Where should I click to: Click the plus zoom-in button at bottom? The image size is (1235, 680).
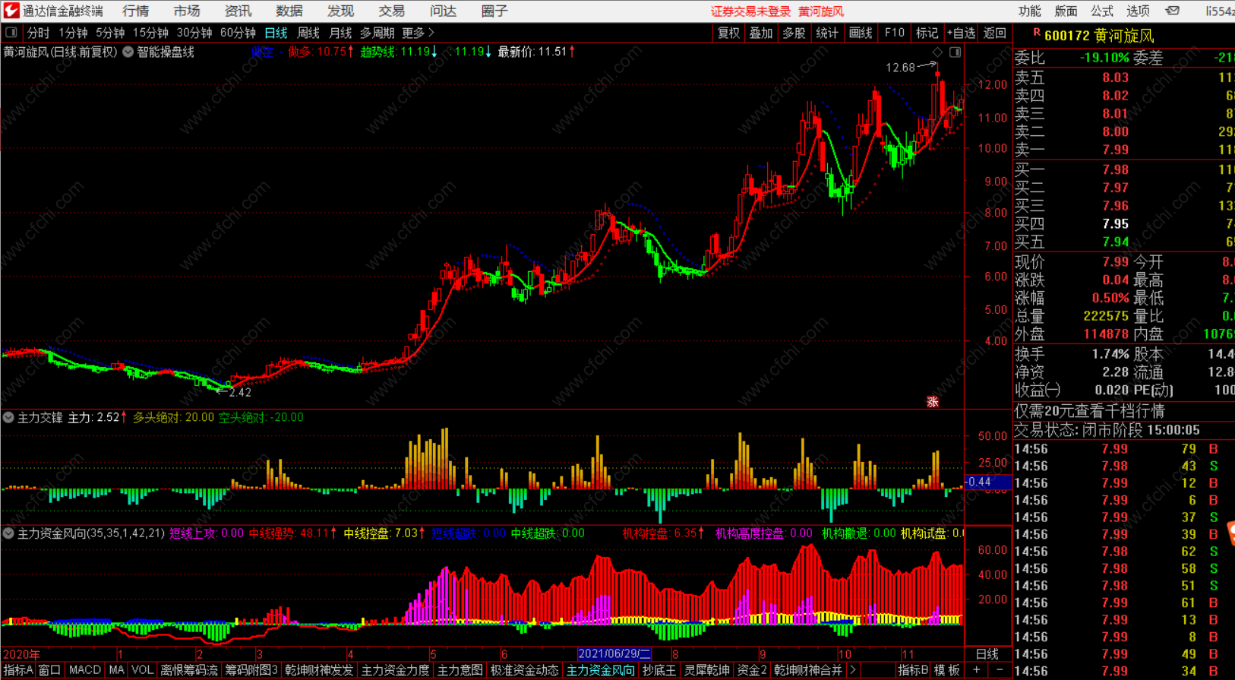(x=977, y=670)
